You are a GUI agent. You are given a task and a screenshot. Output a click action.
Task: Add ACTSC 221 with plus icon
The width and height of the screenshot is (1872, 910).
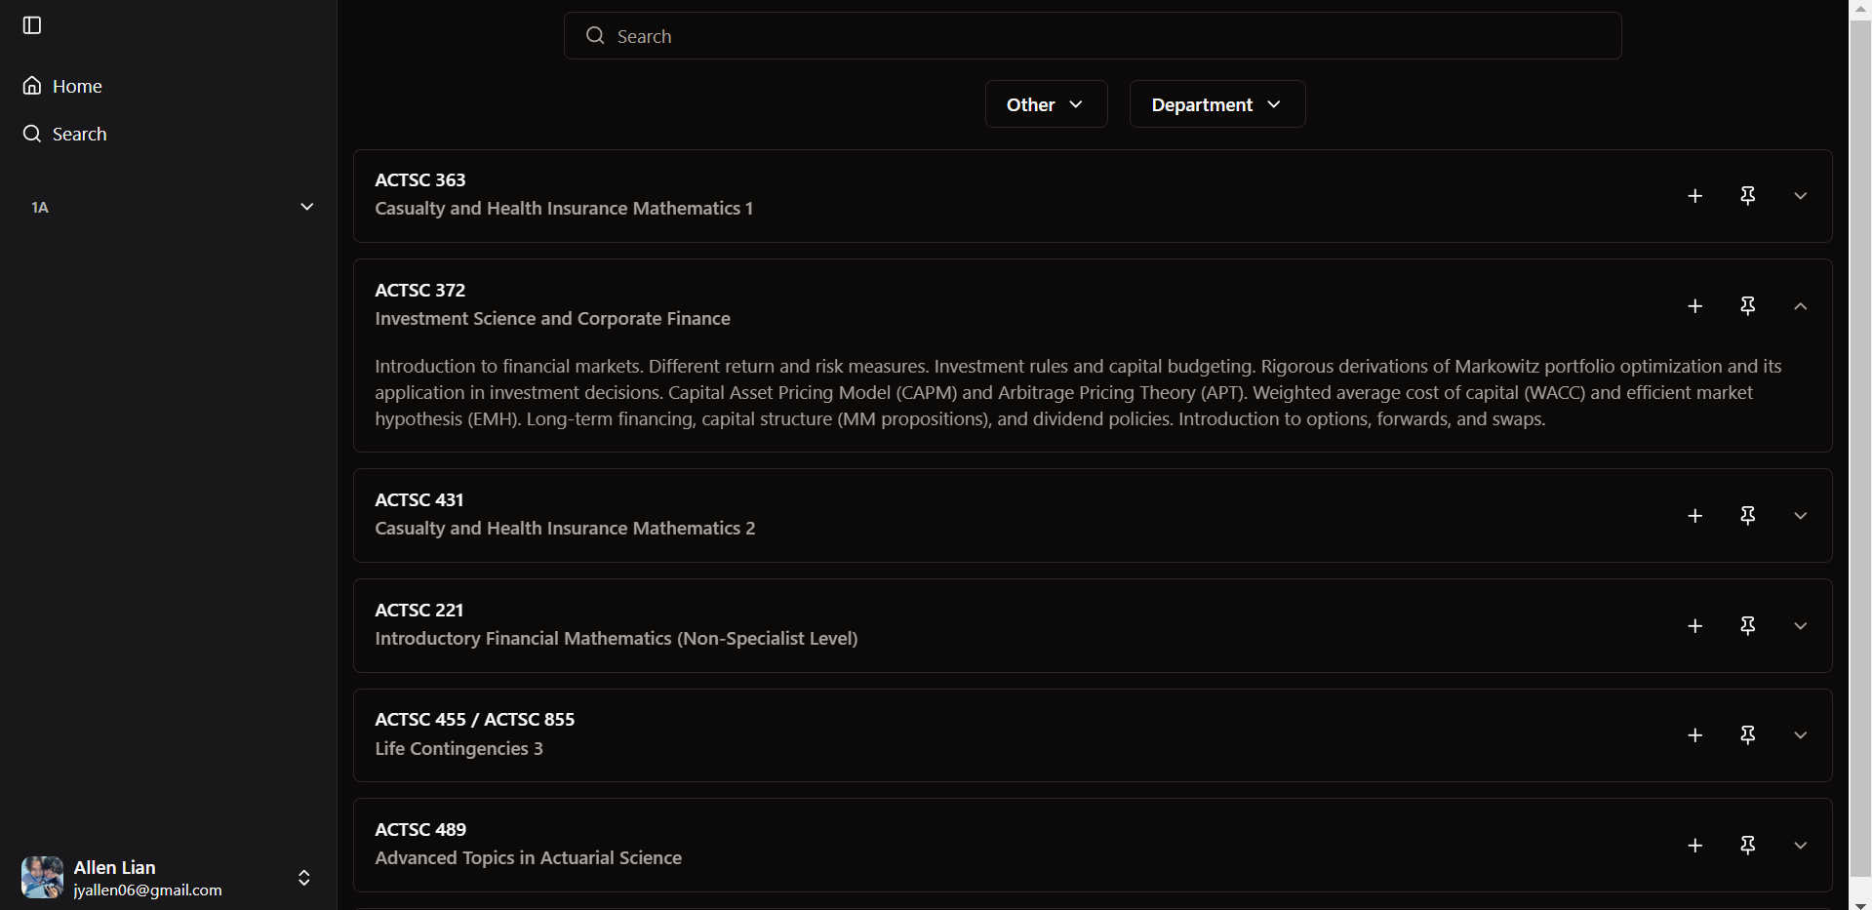(1695, 626)
